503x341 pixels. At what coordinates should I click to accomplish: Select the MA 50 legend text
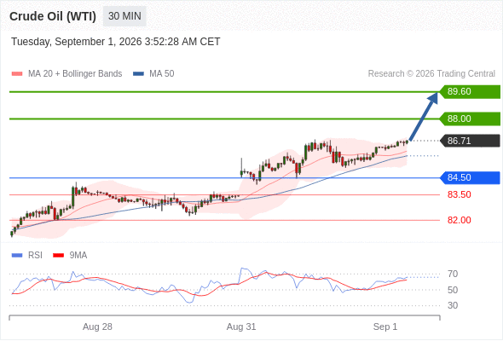click(162, 74)
